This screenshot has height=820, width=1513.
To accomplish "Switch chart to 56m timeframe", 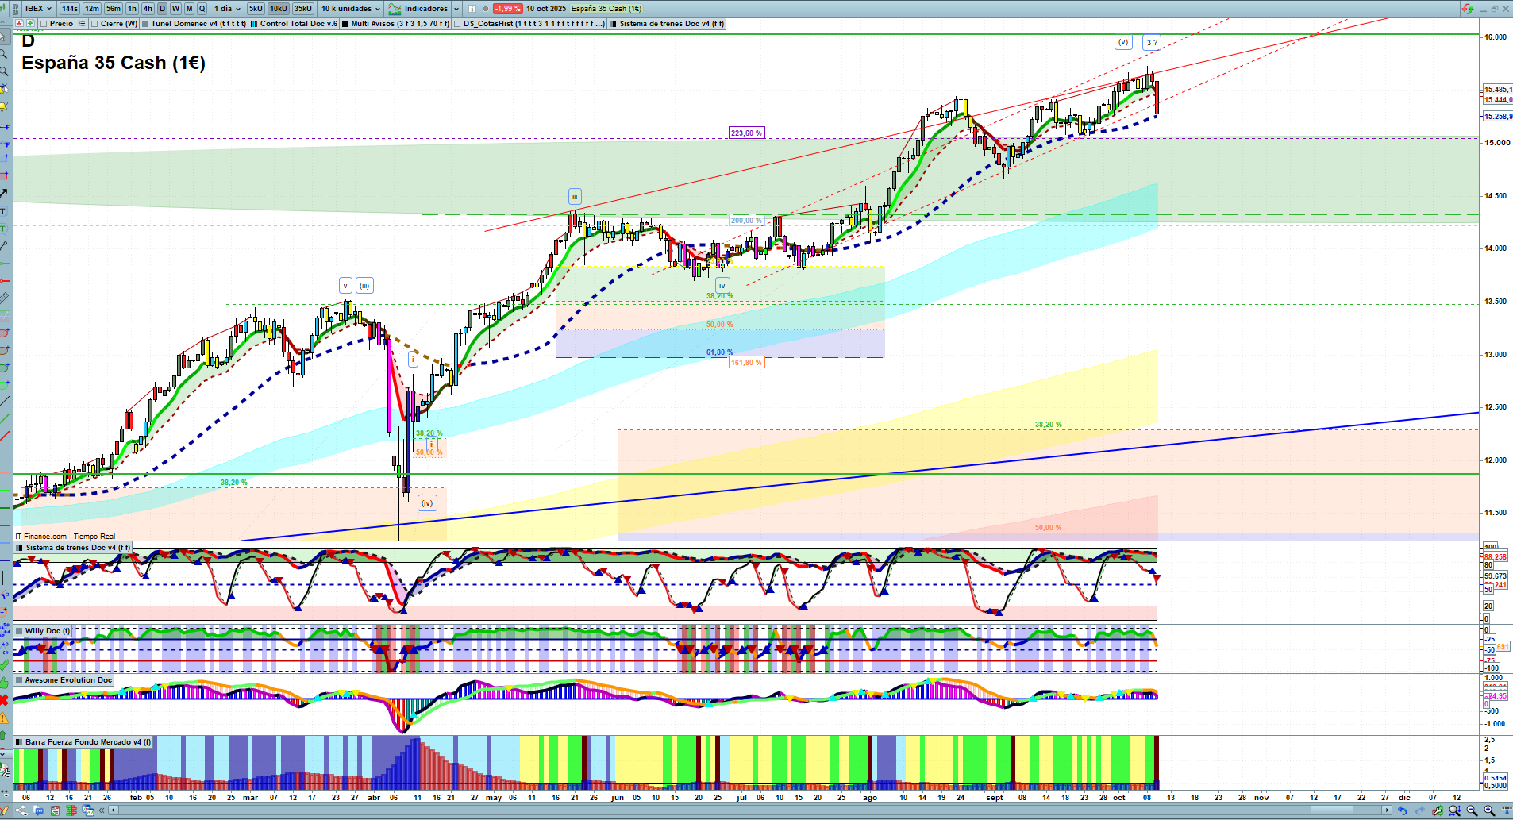I will coord(114,9).
